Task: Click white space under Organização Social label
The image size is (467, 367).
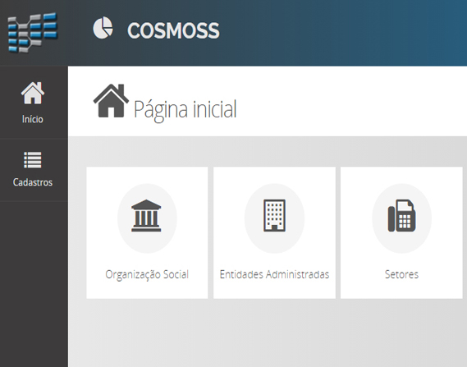Action: pos(147,290)
